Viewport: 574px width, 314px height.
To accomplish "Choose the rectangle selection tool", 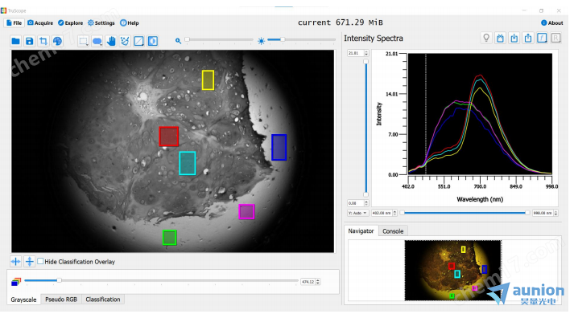I will pos(84,41).
